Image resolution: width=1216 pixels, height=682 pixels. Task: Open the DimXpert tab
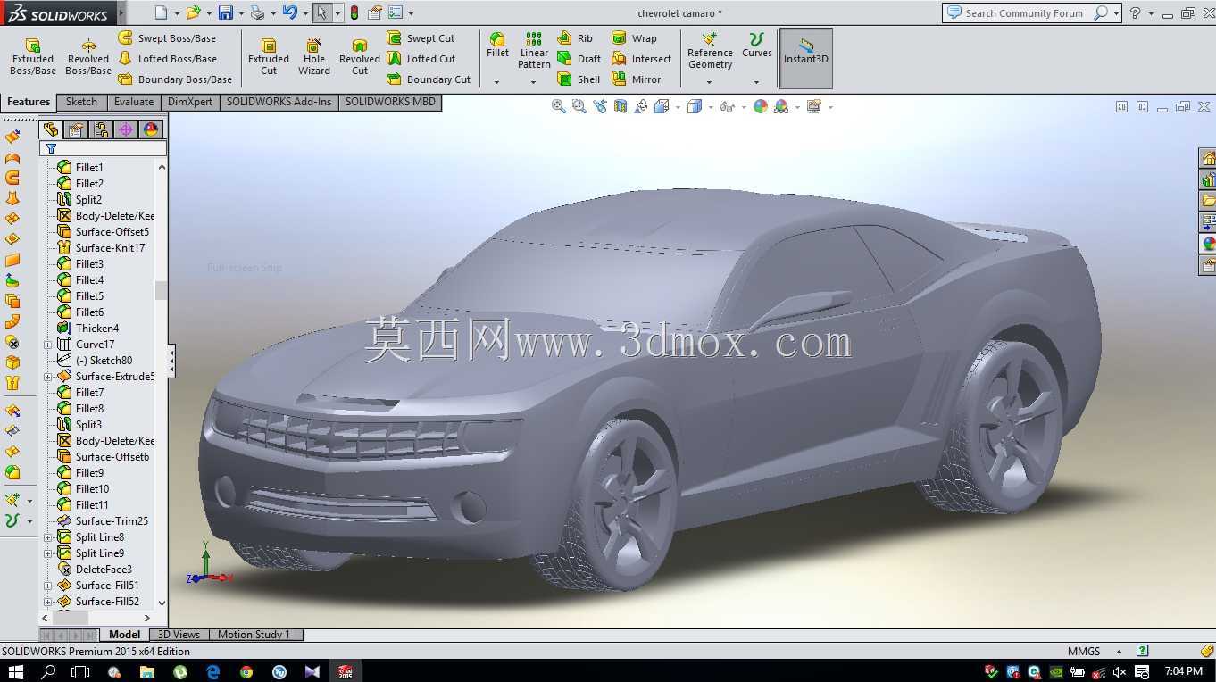(190, 102)
